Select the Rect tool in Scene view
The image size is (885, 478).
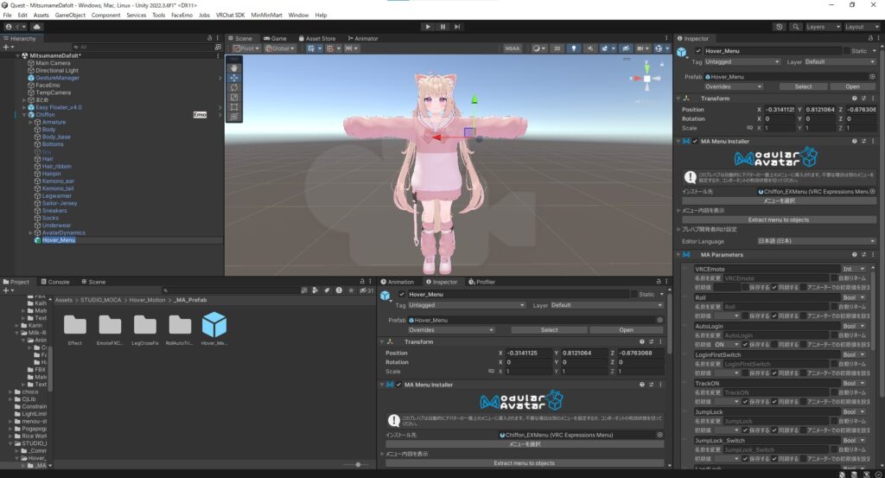click(234, 106)
